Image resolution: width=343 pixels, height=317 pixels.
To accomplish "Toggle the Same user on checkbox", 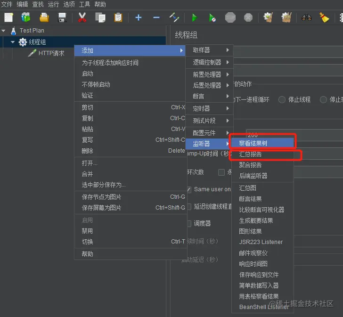I will [189, 189].
